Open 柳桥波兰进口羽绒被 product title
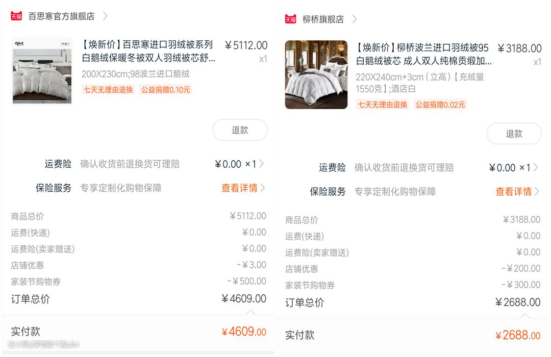 point(422,55)
